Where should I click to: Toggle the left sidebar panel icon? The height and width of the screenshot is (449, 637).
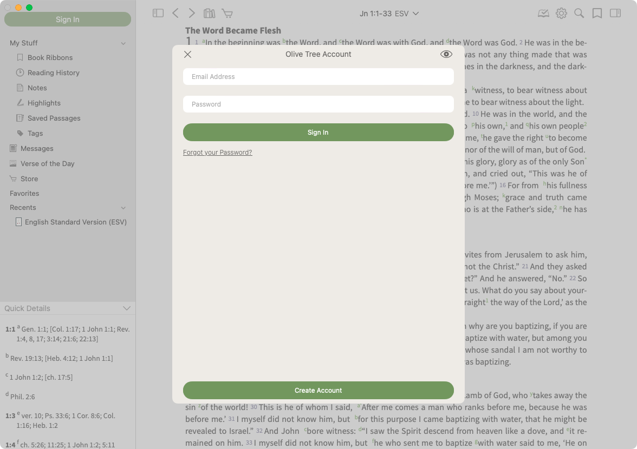point(158,13)
